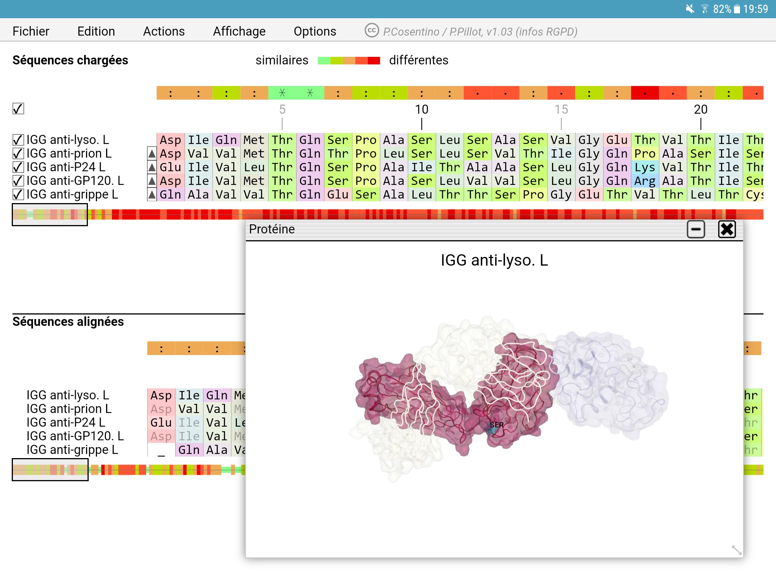Open the Fichier menu
This screenshot has height=582, width=776.
click(x=31, y=31)
